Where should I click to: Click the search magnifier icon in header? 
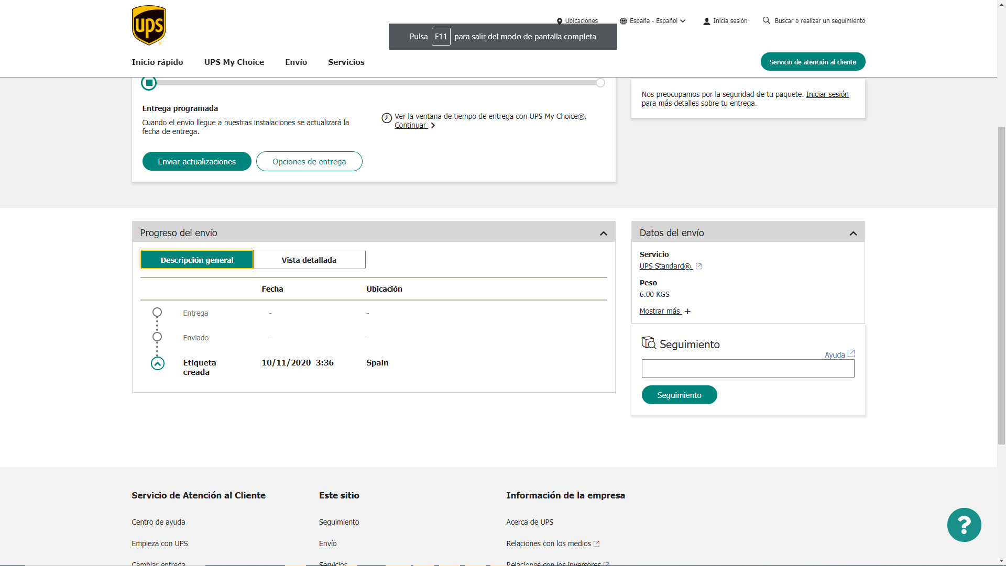[766, 20]
